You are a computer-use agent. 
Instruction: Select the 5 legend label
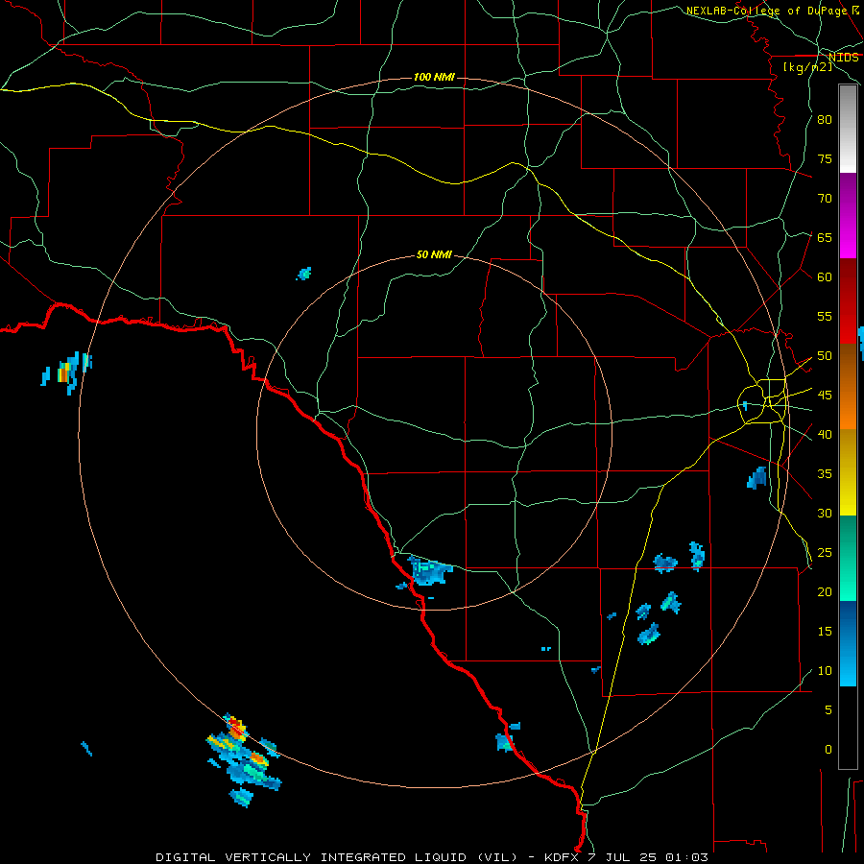[828, 710]
